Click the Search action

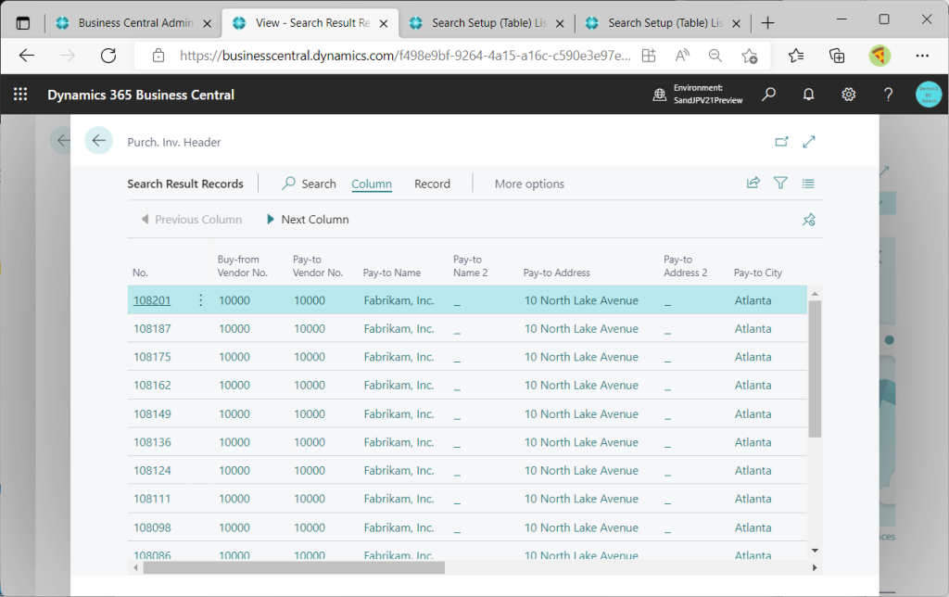coord(309,184)
